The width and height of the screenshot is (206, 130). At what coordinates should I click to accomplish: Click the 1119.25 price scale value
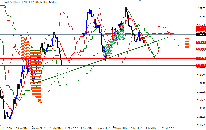click(x=201, y=125)
